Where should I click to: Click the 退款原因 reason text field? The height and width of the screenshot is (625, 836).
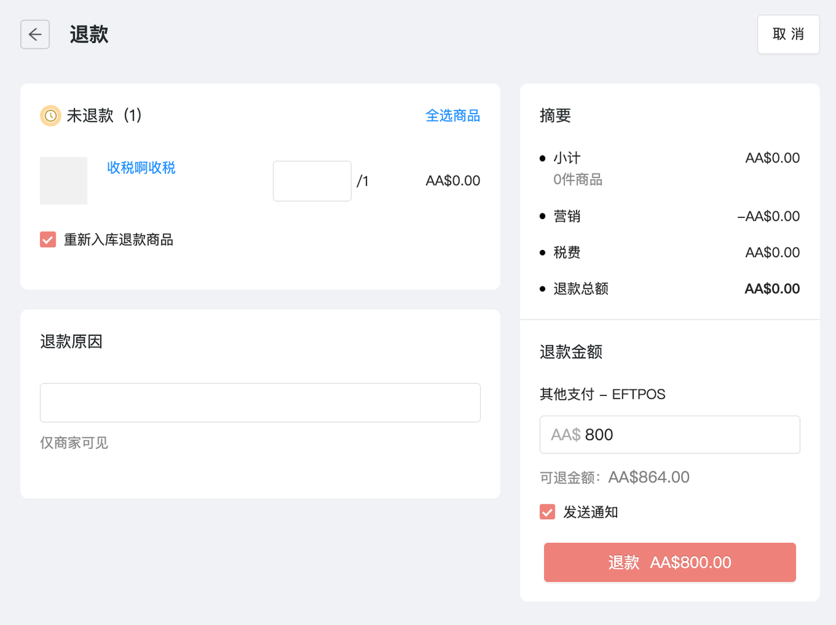point(260,403)
